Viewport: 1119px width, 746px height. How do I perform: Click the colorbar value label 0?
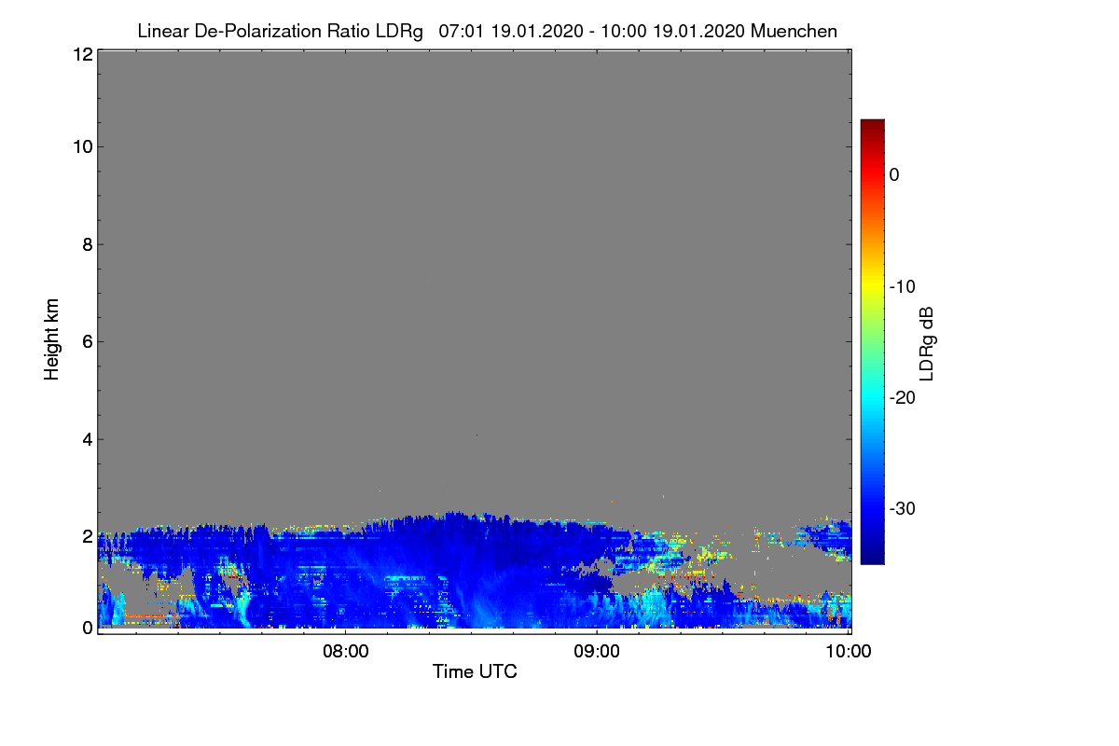click(894, 175)
